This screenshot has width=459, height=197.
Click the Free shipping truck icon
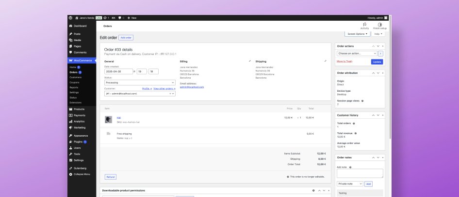pos(109,133)
